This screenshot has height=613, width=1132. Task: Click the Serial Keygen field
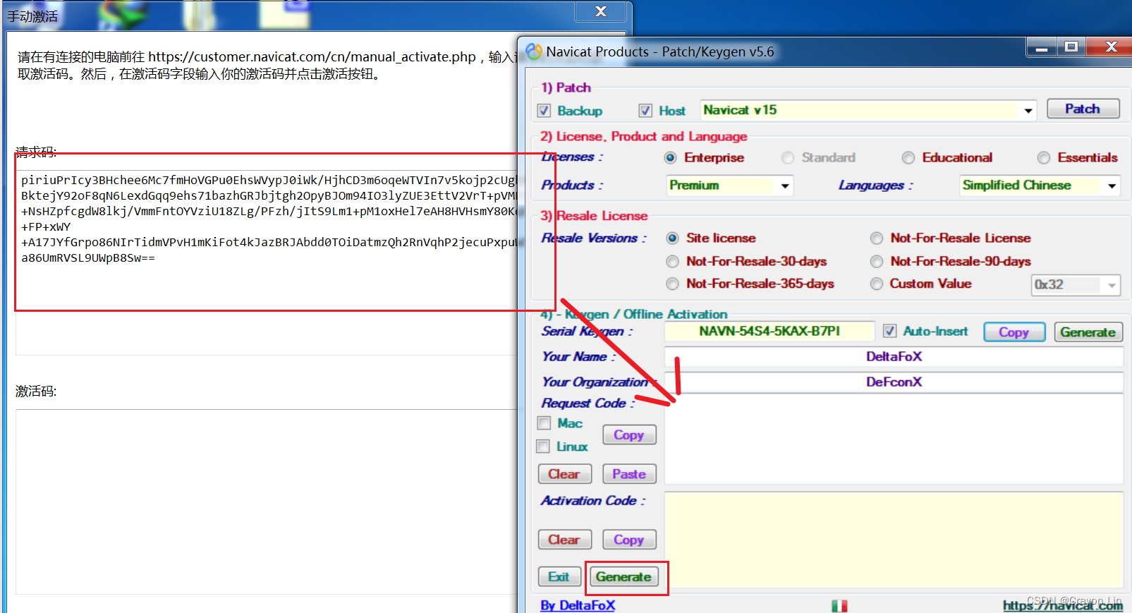point(769,332)
